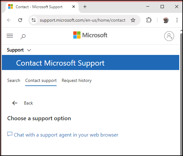Click the Microsoft logo
183x156 pixels.
(90, 35)
